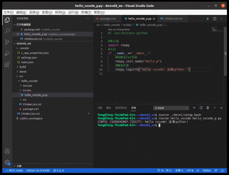Click the notifications bell in status bar

click(222, 170)
